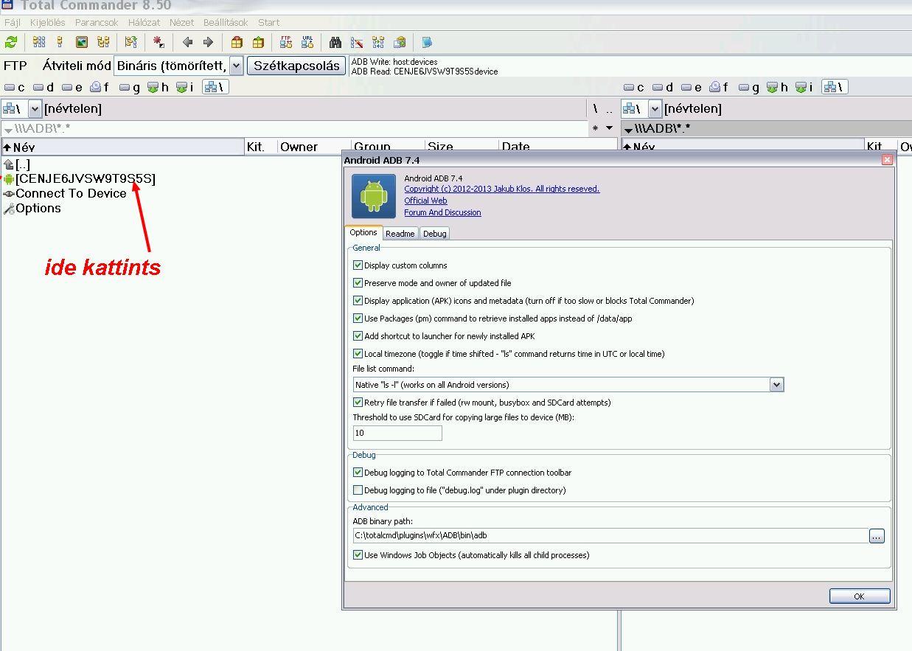Go forward with the right arrow icon
This screenshot has height=651, width=912.
(x=208, y=42)
